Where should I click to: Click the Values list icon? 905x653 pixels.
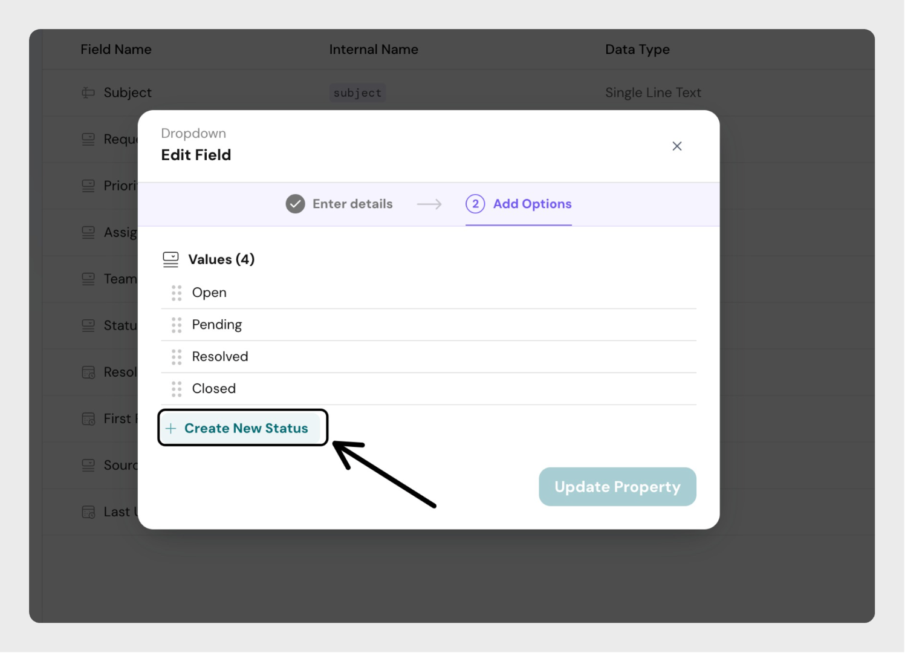[171, 260]
